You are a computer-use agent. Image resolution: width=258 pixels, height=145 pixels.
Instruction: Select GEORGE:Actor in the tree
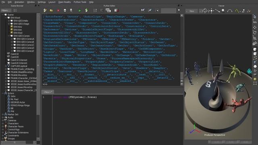[18, 102]
